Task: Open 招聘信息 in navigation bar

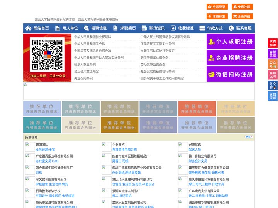Action: point(99,28)
